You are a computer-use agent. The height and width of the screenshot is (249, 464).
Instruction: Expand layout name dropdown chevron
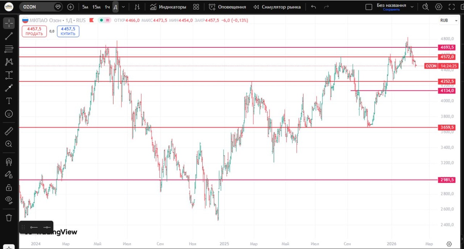tap(412, 7)
